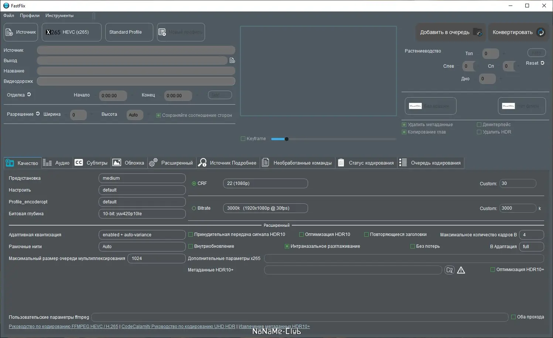Screen dimensions: 553x338
Task: Open the Настроить default dropdown
Action: point(142,190)
